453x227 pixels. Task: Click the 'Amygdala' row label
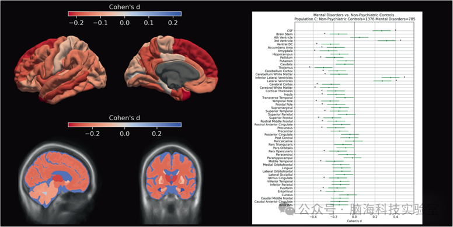pyautogui.click(x=285, y=51)
